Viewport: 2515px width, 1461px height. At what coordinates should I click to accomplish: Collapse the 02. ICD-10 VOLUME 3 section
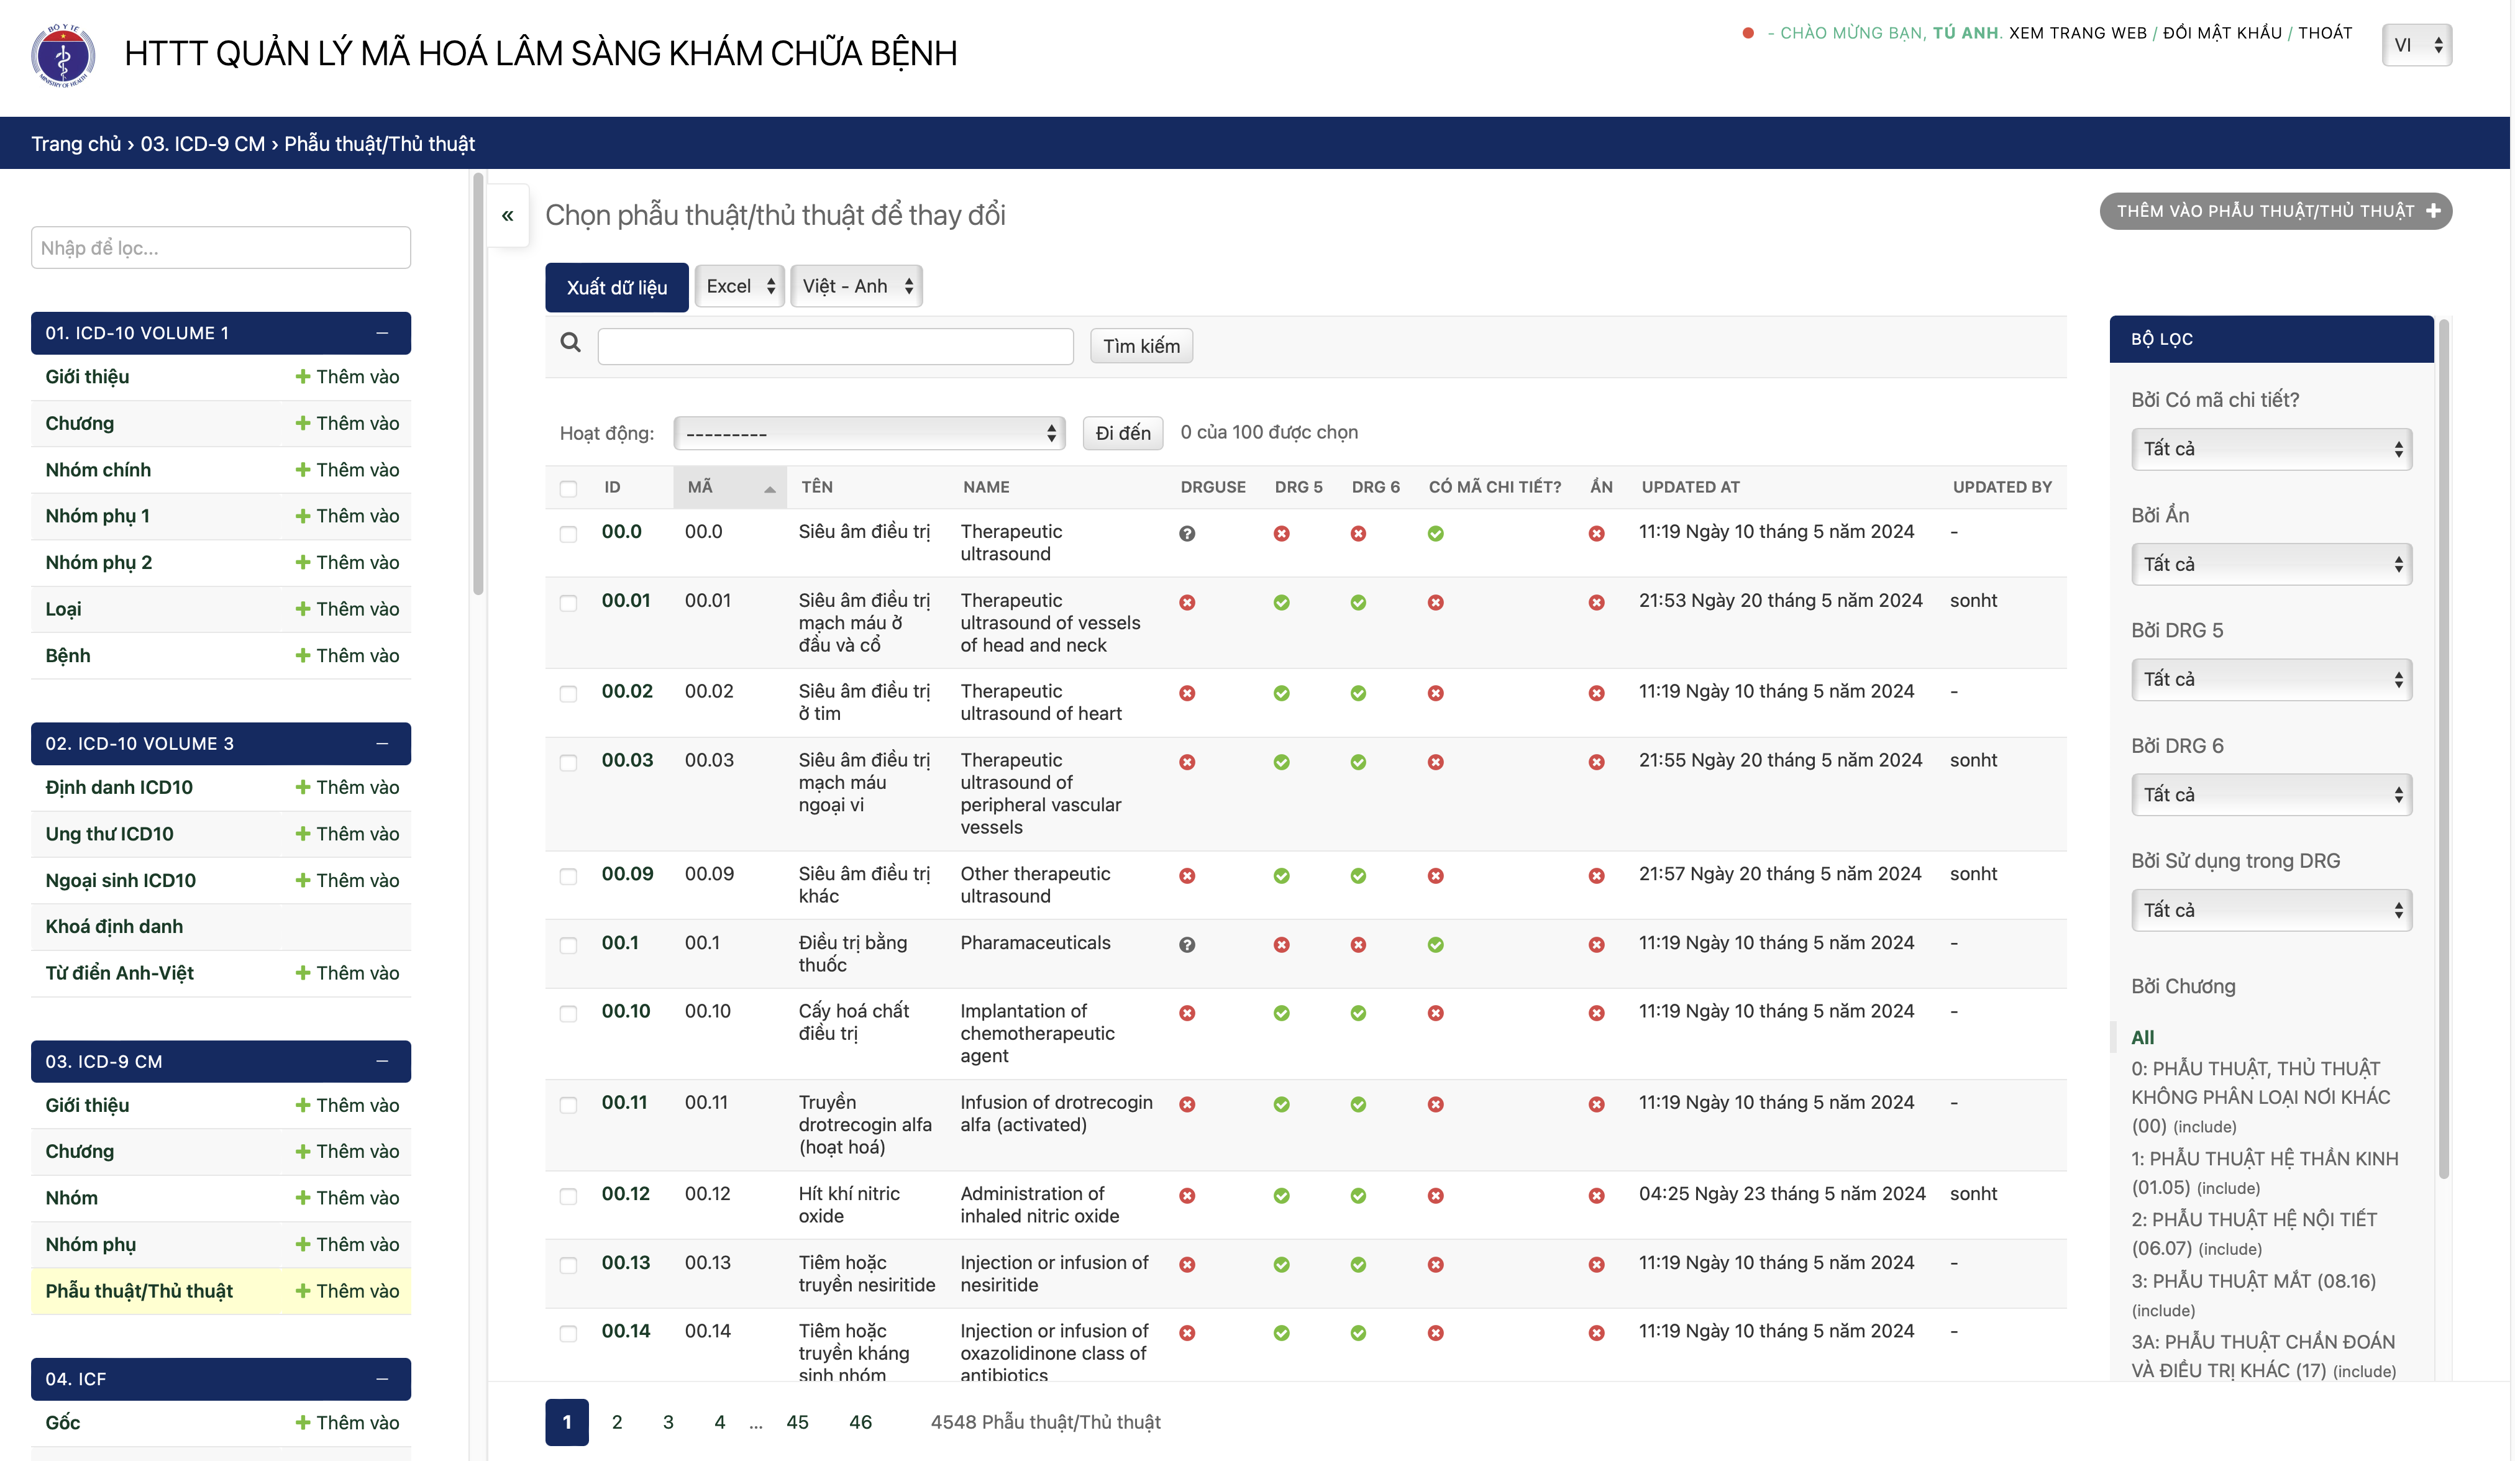(381, 744)
